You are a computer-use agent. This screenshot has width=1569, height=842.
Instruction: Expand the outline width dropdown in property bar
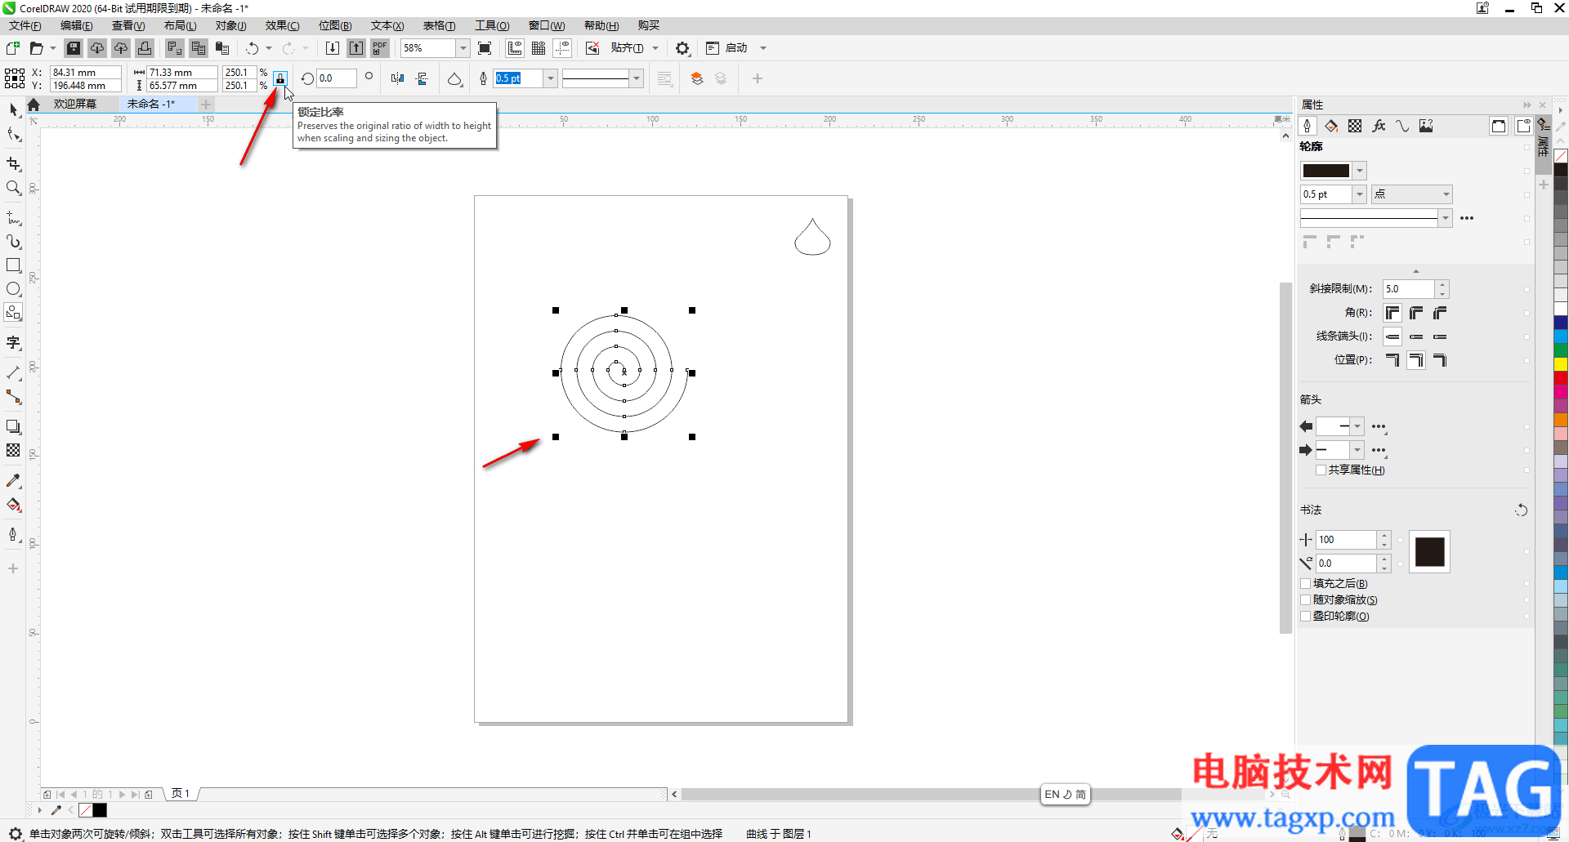point(551,78)
